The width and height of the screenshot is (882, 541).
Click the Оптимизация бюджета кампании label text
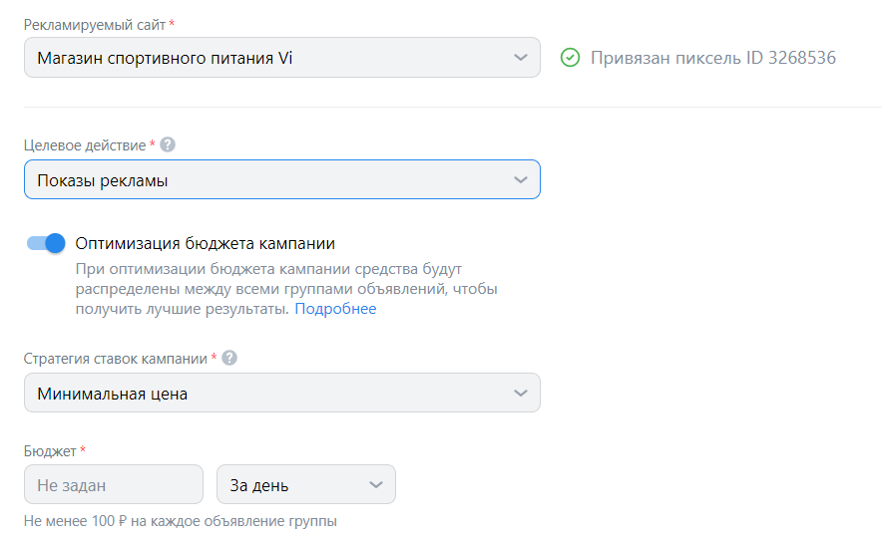click(205, 243)
